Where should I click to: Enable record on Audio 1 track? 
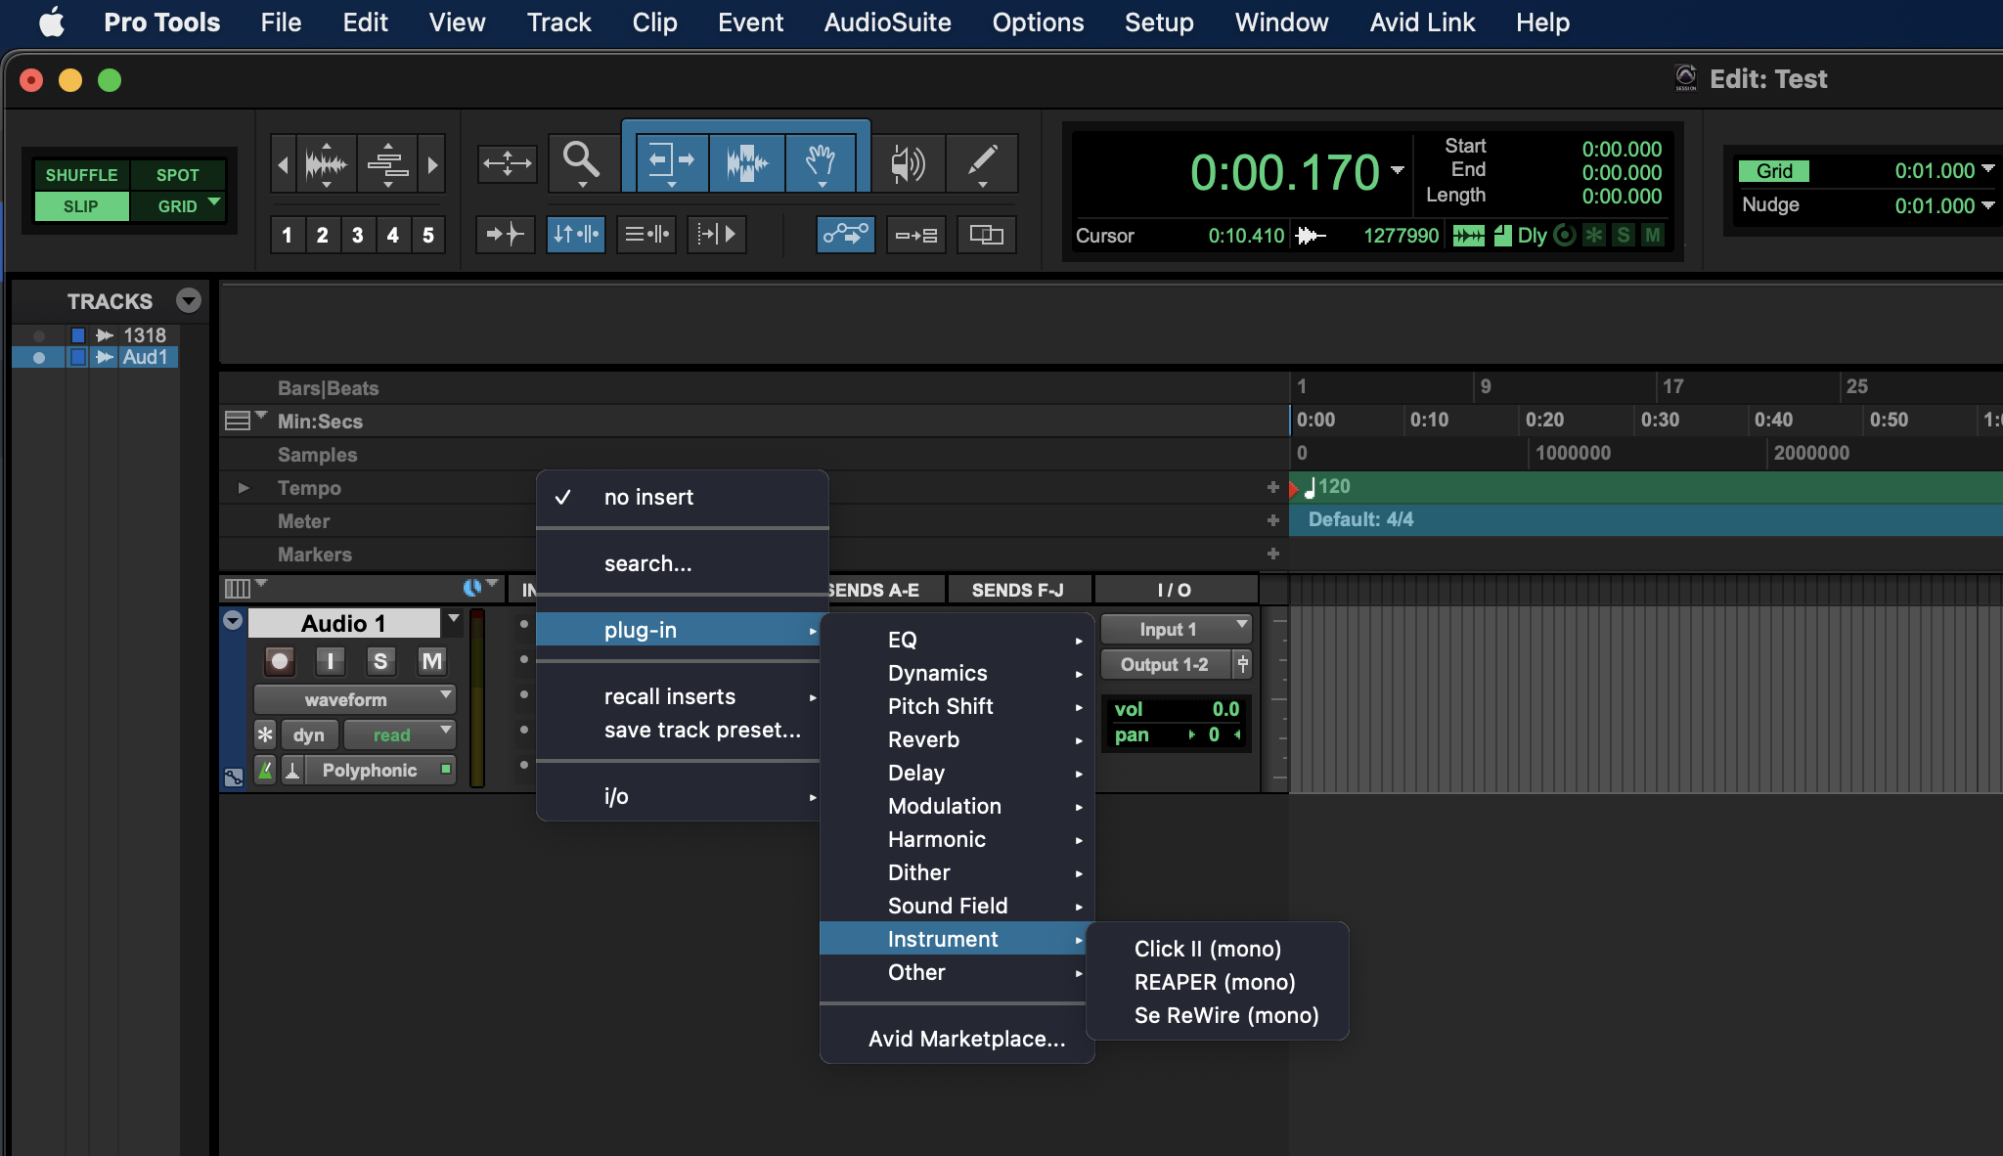click(280, 662)
